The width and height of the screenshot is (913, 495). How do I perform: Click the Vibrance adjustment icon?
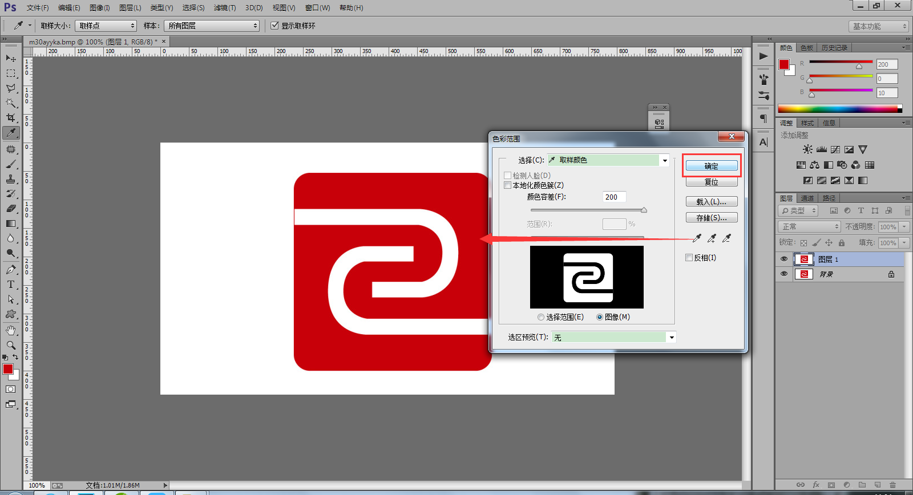point(863,149)
